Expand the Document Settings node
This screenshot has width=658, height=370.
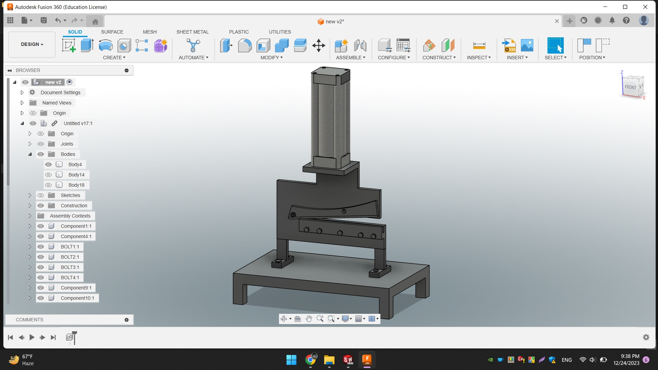pyautogui.click(x=22, y=92)
